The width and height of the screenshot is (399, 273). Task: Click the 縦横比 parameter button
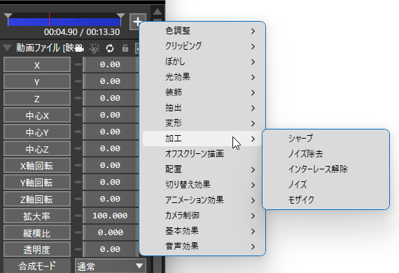(37, 232)
